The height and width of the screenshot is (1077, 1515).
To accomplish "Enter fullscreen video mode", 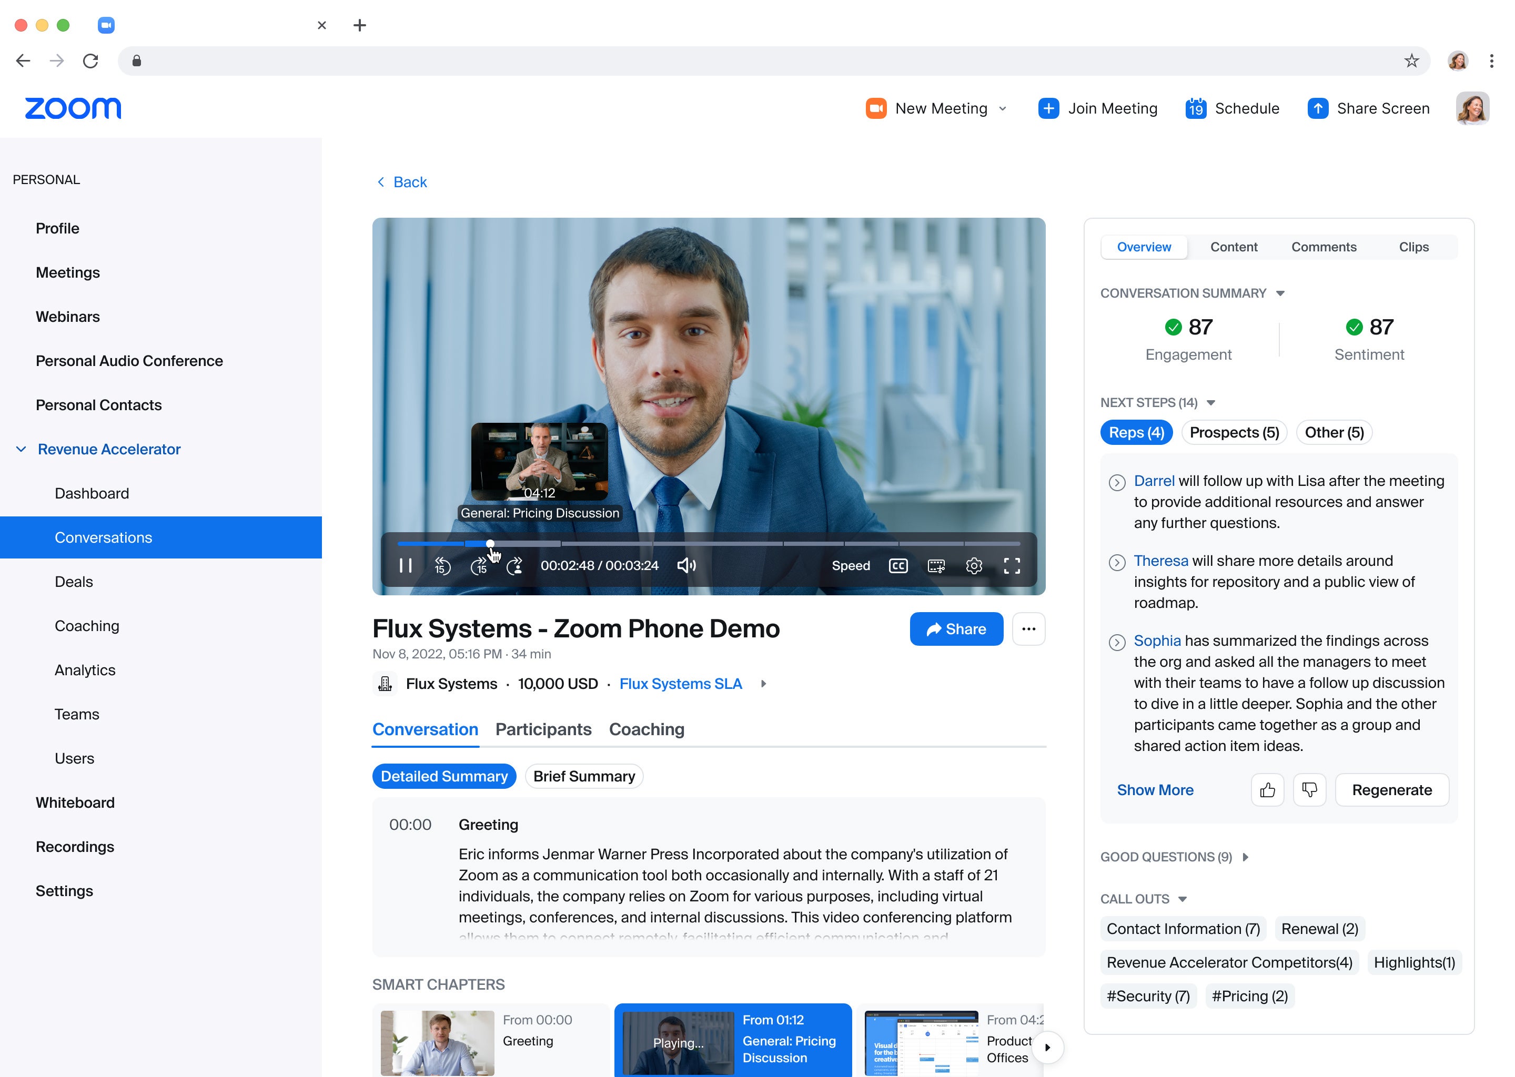I will pyautogui.click(x=1012, y=566).
